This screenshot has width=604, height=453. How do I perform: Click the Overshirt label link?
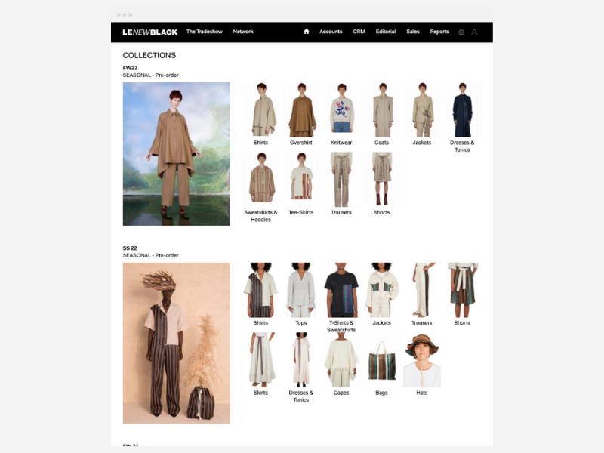tap(300, 143)
